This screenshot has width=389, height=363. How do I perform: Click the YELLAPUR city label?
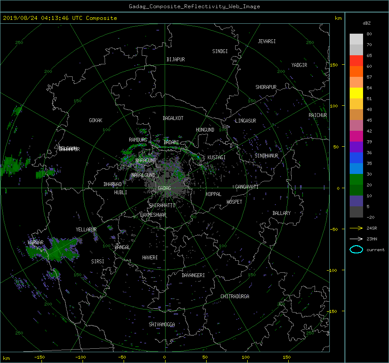point(86,230)
